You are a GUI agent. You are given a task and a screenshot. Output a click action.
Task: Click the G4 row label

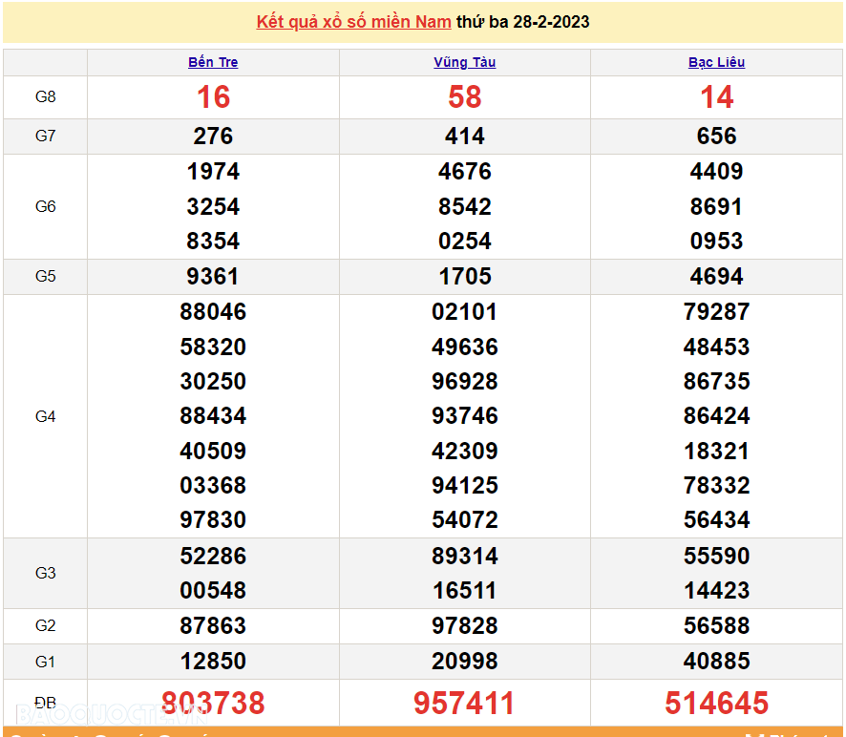(x=45, y=416)
